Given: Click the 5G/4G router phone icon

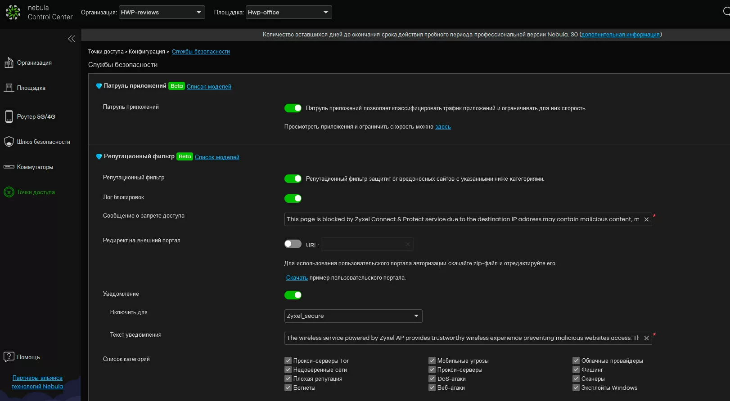Looking at the screenshot, I should [x=9, y=116].
